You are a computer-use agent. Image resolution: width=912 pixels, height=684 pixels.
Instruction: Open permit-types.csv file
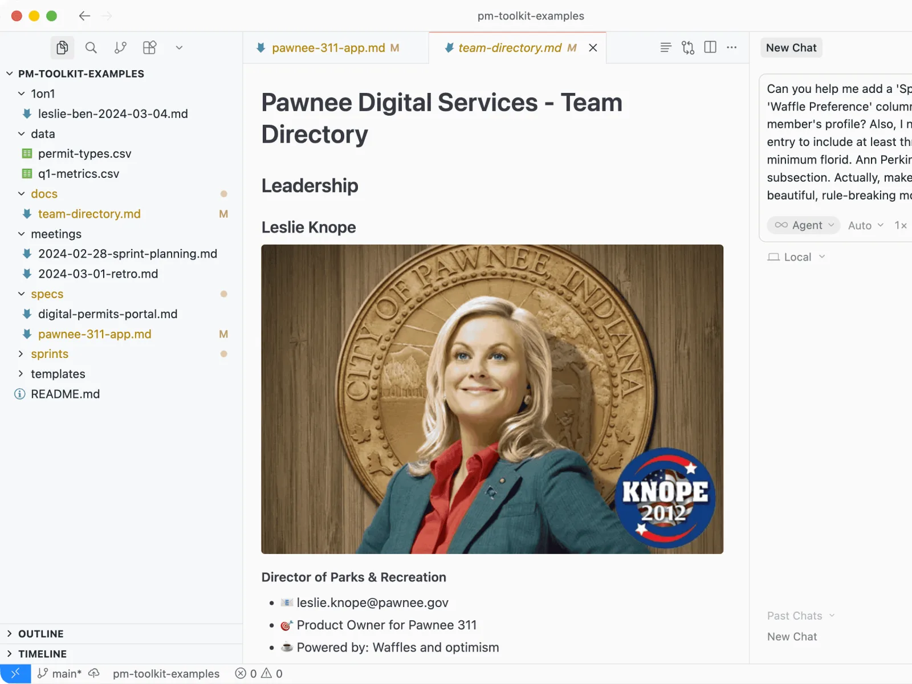(85, 154)
